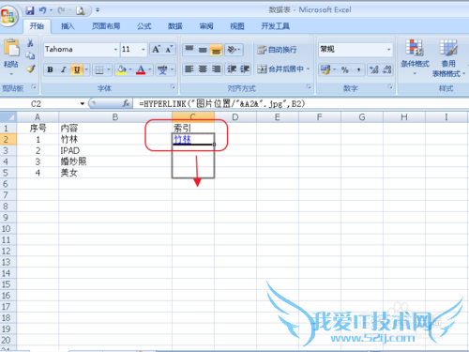Undo the last action
The height and width of the screenshot is (352, 469).
[42, 10]
